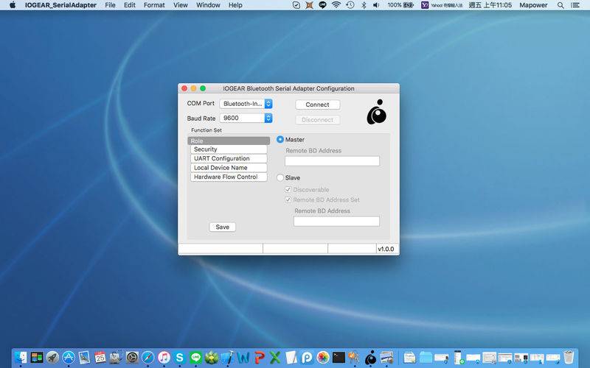Open the Baud Rate dropdown
Viewport: 590px width, 368px height.
coord(246,118)
